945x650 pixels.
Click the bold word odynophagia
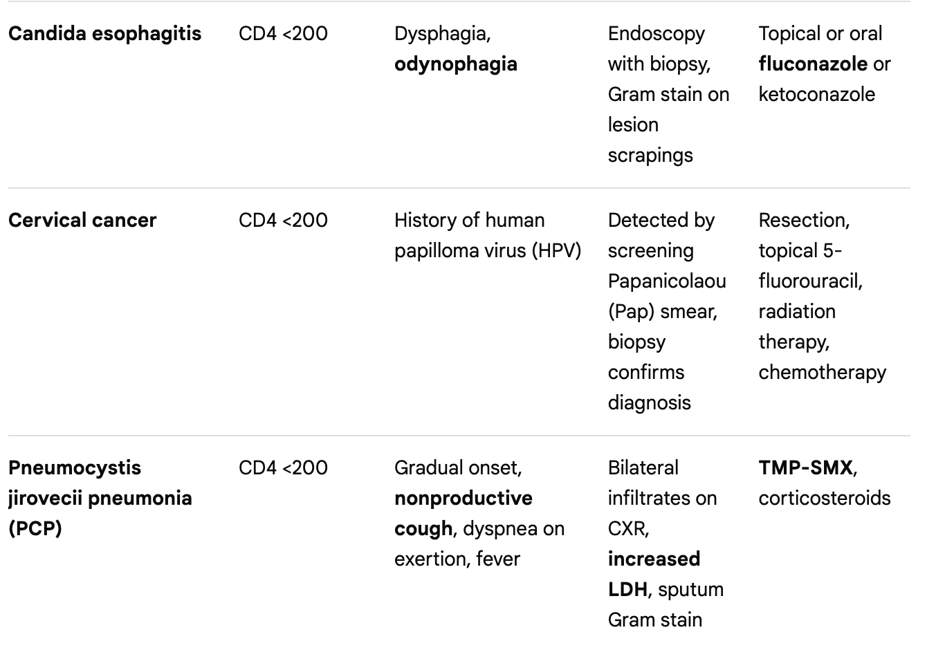click(455, 64)
